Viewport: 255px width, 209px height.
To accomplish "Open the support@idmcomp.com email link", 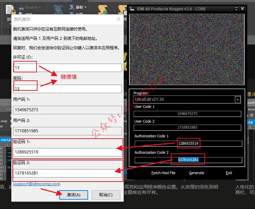I will tap(37, 184).
